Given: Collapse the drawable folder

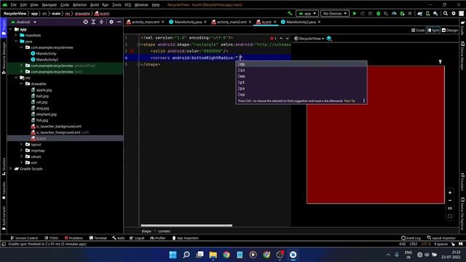Looking at the screenshot, I should [x=21, y=84].
